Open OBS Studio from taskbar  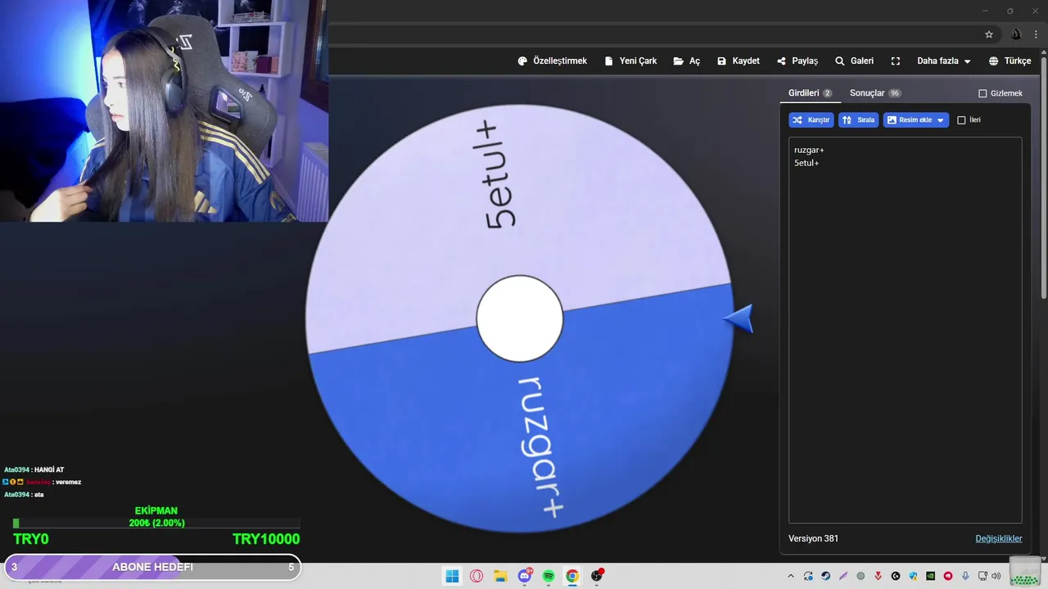[597, 576]
